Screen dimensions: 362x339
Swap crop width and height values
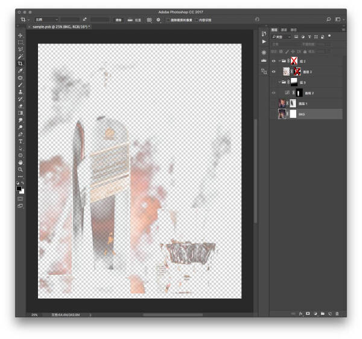84,20
